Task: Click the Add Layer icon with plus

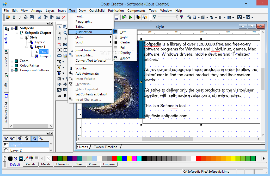Action: click(x=6, y=139)
